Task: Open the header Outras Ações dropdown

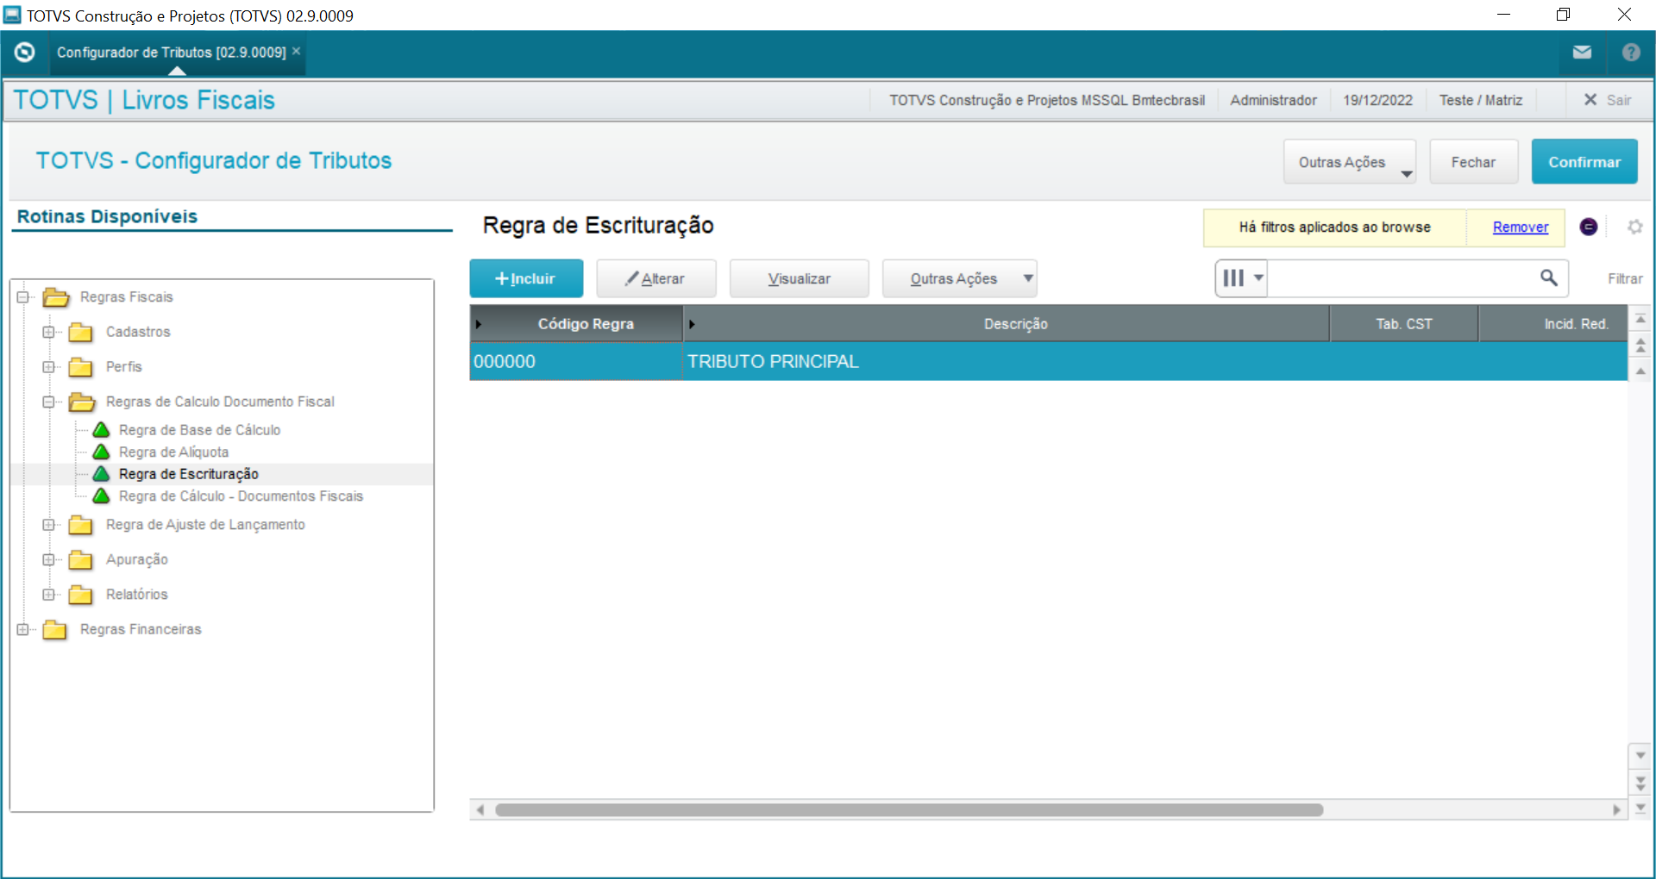Action: (1350, 162)
